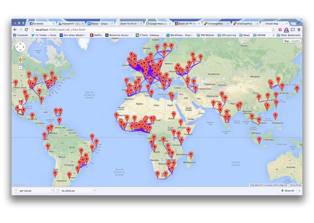Click the red marker in Indonesia
Image resolution: width=314 pixels, height=223 pixels.
point(259,140)
